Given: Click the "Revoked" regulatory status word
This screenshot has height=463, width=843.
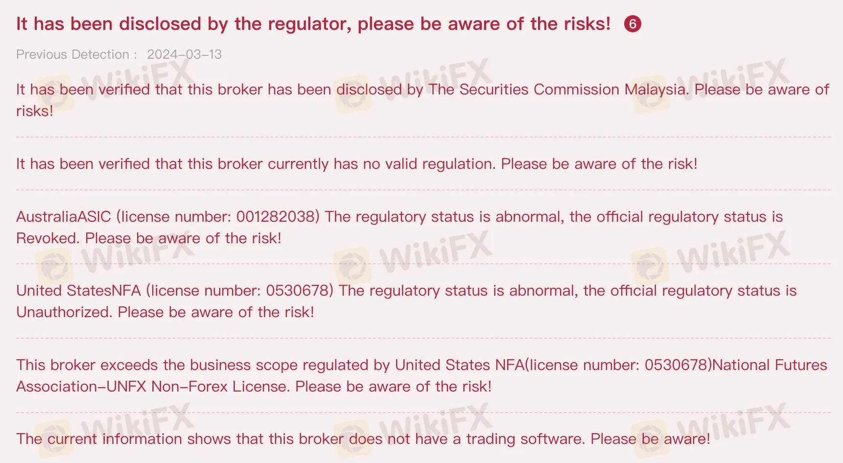Looking at the screenshot, I should [x=47, y=238].
